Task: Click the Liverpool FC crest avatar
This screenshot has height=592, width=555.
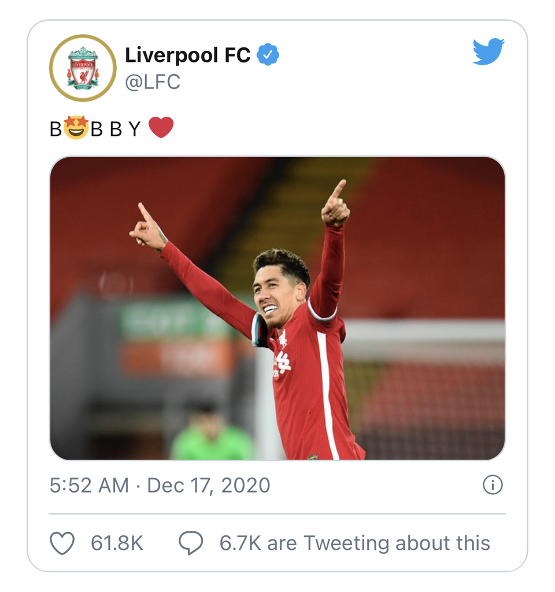Action: coord(83,68)
